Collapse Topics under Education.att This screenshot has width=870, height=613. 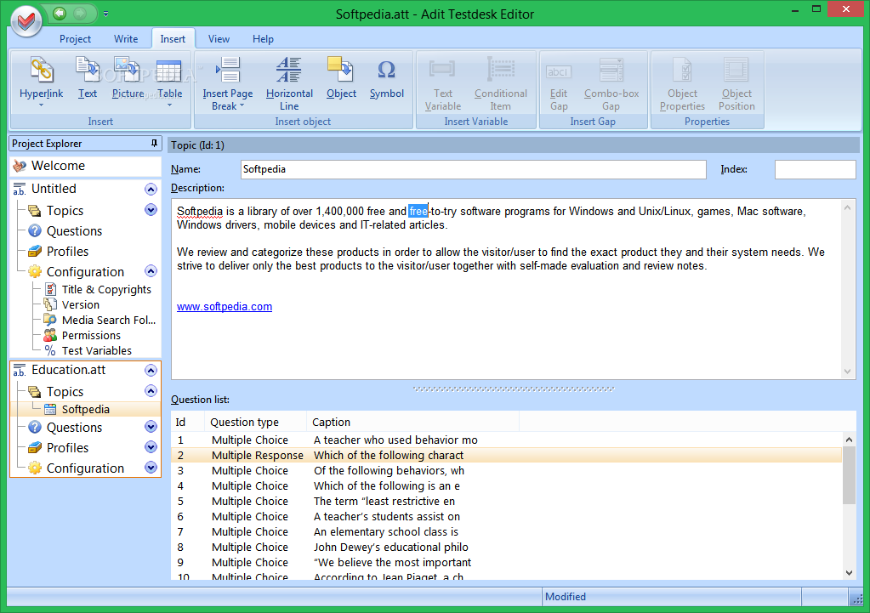151,390
